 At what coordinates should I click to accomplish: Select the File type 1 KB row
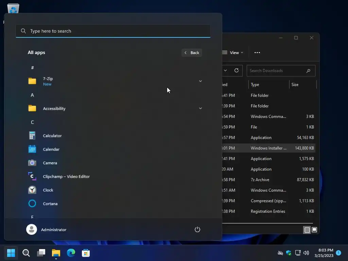(x=268, y=127)
